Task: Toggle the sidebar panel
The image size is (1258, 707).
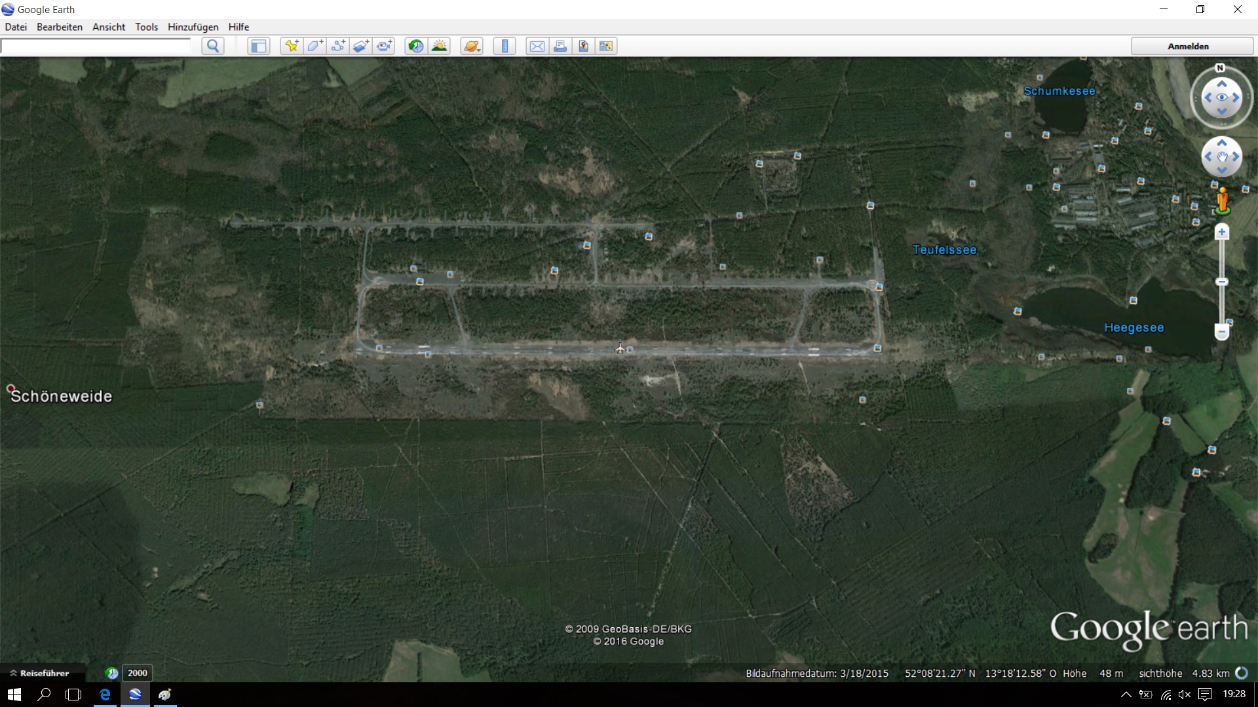Action: (x=259, y=46)
